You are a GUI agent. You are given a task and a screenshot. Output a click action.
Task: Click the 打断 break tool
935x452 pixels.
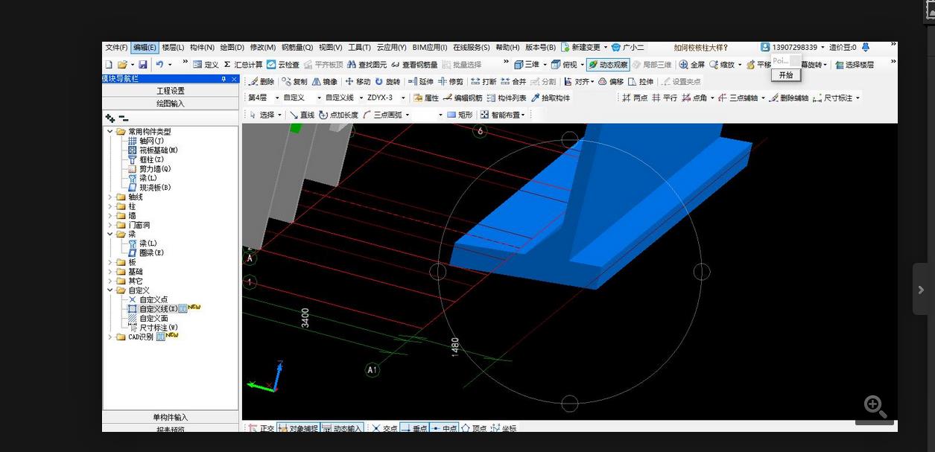pos(484,81)
